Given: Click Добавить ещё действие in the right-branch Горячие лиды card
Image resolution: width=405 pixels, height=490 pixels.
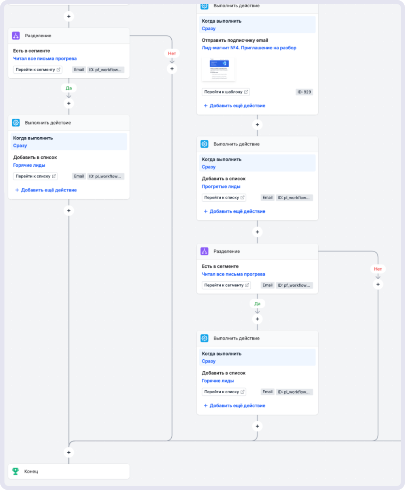Looking at the screenshot, I should coord(234,405).
